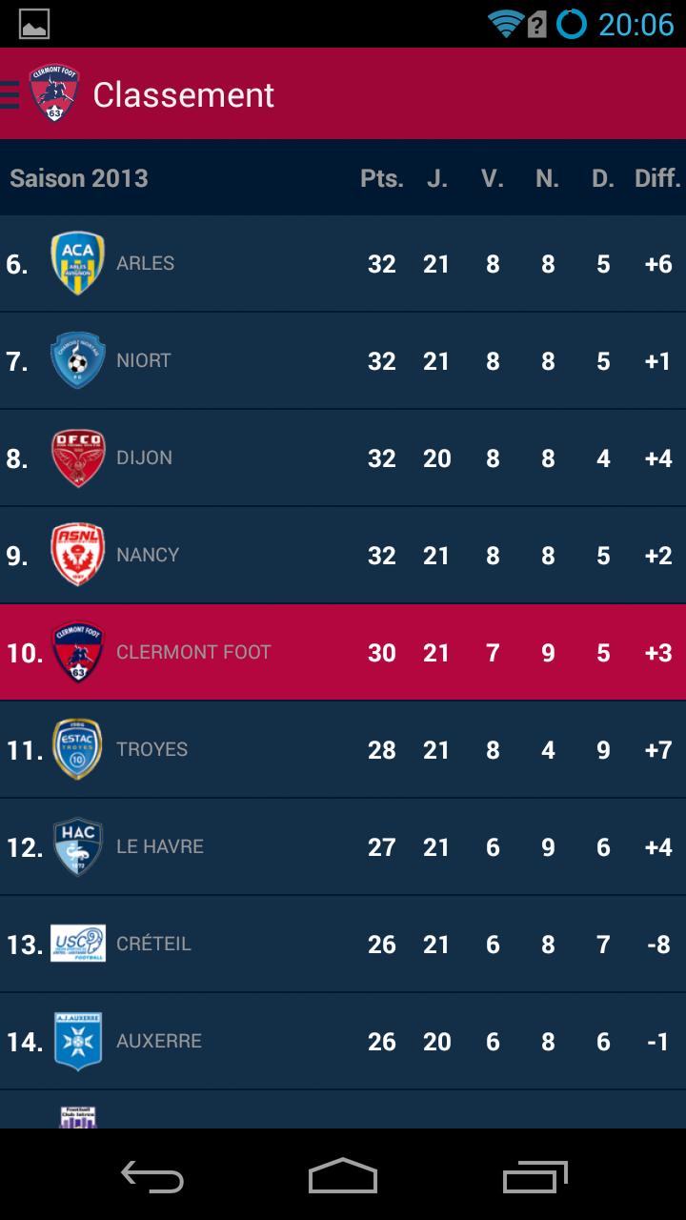Tap the Saison 2013 label

[79, 178]
